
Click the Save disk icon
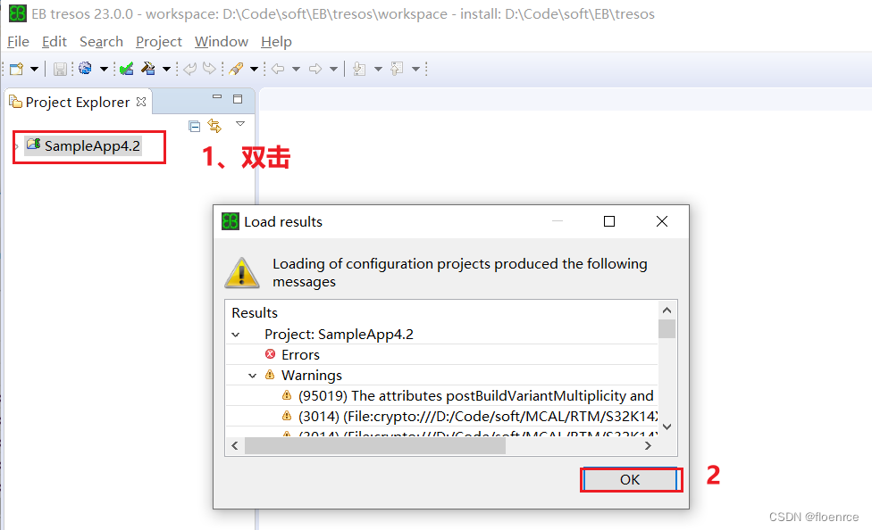click(60, 69)
